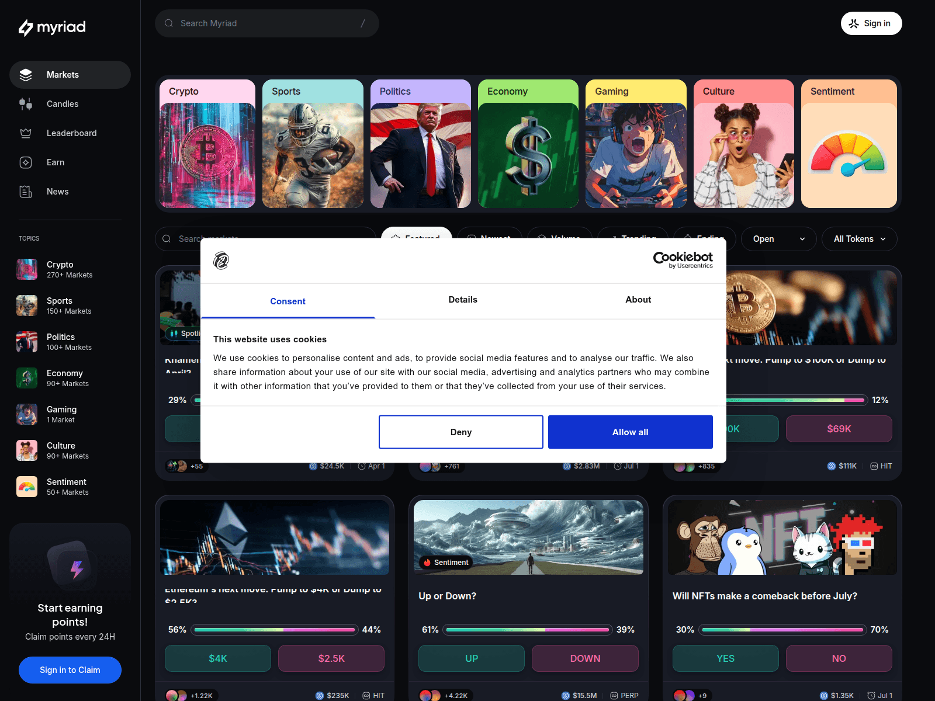Open the Earn section
The height and width of the screenshot is (701, 935).
point(70,162)
